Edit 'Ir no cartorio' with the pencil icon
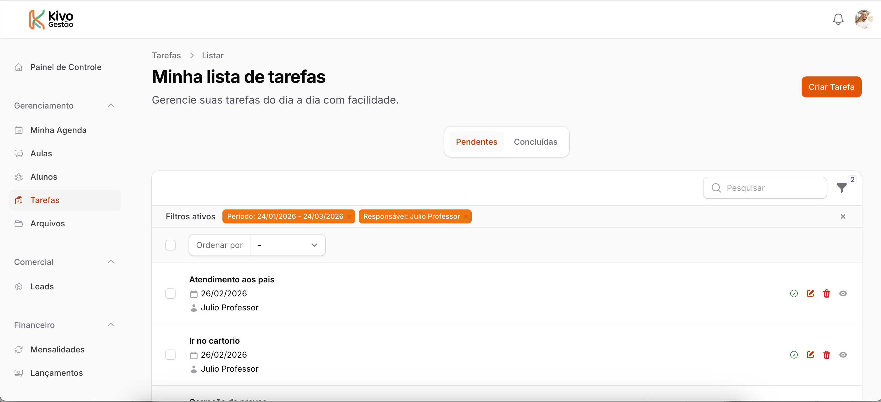The width and height of the screenshot is (881, 402). point(810,354)
